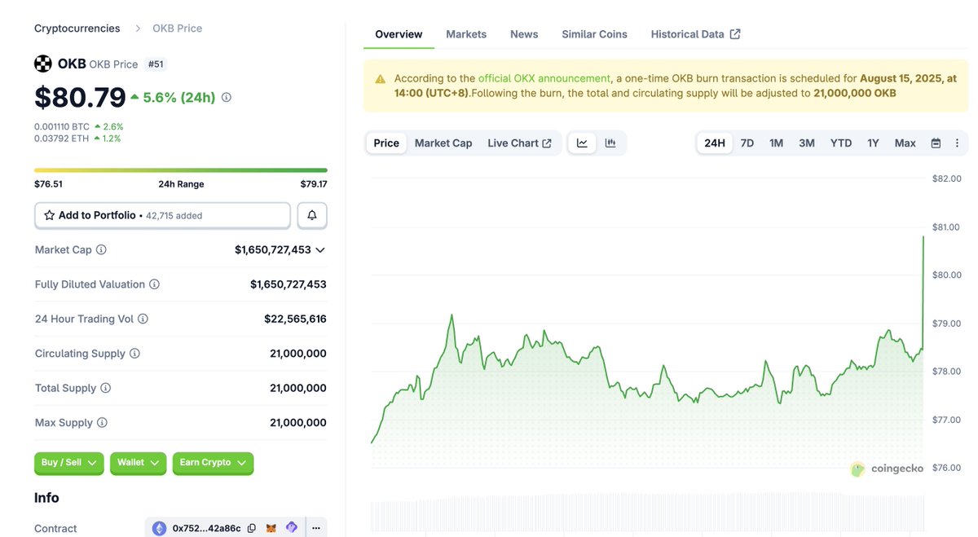Switch to line chart view icon
Screen dimensions: 978x537
point(582,143)
